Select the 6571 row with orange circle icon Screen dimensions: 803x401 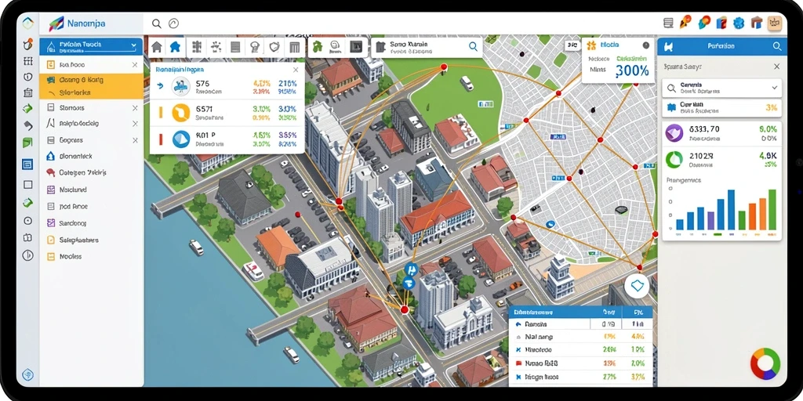click(227, 113)
